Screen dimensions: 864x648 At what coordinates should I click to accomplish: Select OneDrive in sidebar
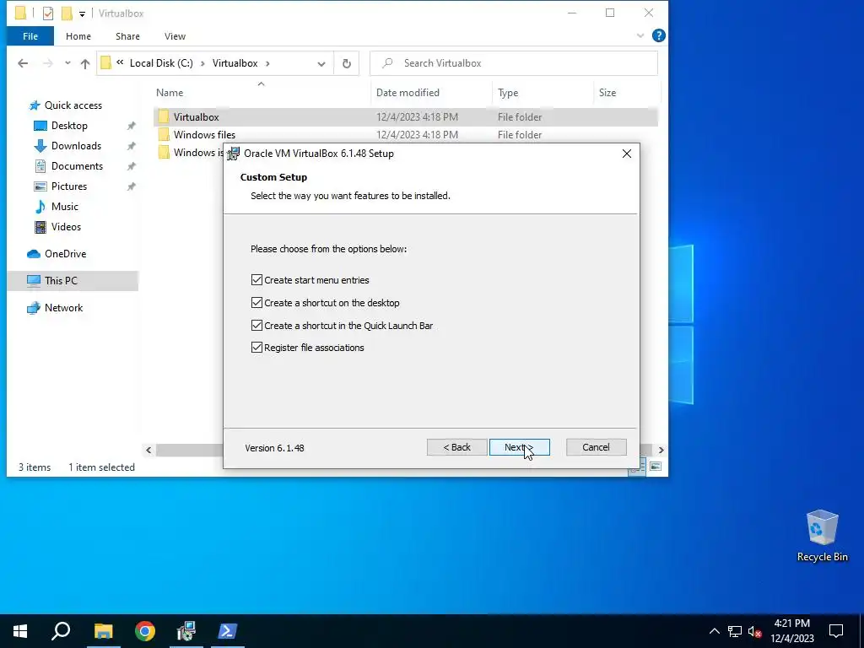[65, 254]
